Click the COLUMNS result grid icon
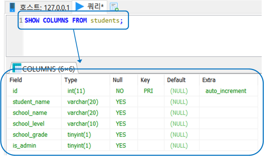Viewport: 264px width, 156px height. tap(17, 68)
